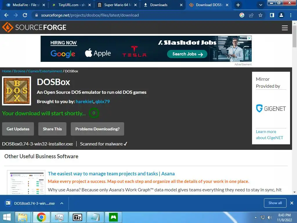This screenshot has width=297, height=223.
Task: Close the Slashdot Jobs advertisement
Action: point(249,38)
